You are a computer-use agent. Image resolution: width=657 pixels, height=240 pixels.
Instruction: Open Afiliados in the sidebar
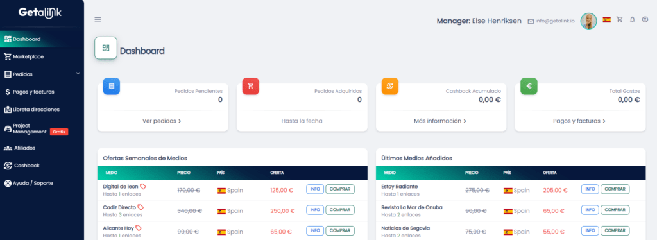point(42,148)
